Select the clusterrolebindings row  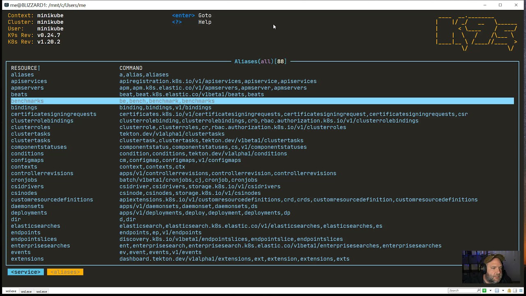[262, 120]
